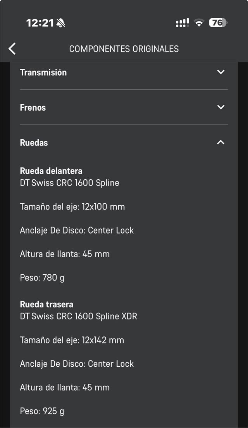Select the Rueda delantera heading
Image resolution: width=248 pixels, height=428 pixels.
[x=51, y=171]
